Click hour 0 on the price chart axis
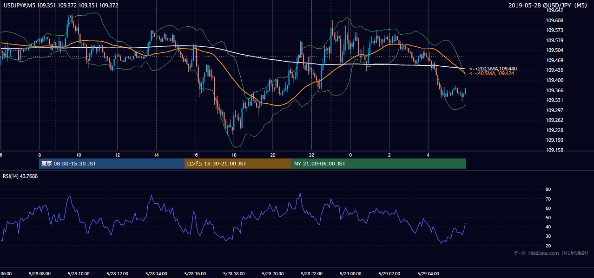The width and height of the screenshot is (594, 278). point(350,155)
